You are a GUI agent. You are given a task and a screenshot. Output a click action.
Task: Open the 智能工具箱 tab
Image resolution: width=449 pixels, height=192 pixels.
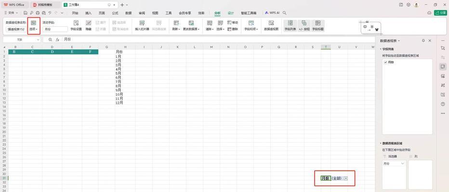point(249,13)
